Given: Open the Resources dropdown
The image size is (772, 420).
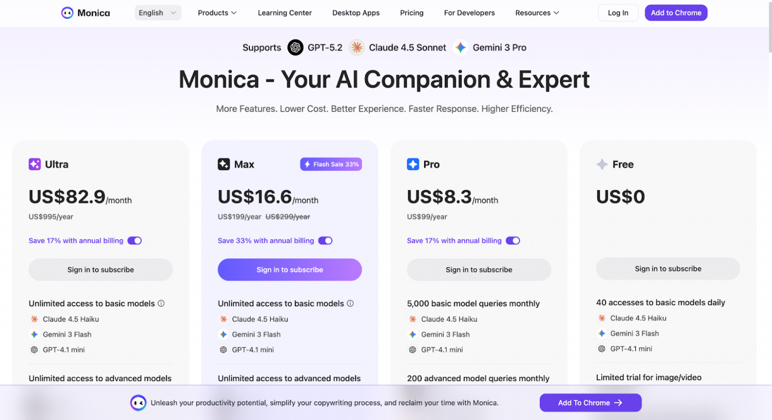Looking at the screenshot, I should (537, 13).
